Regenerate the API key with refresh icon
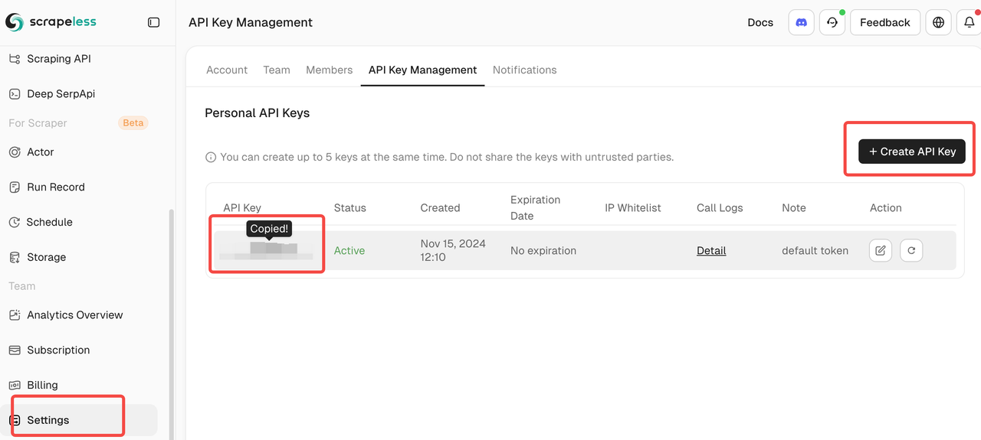The width and height of the screenshot is (981, 440). [911, 250]
